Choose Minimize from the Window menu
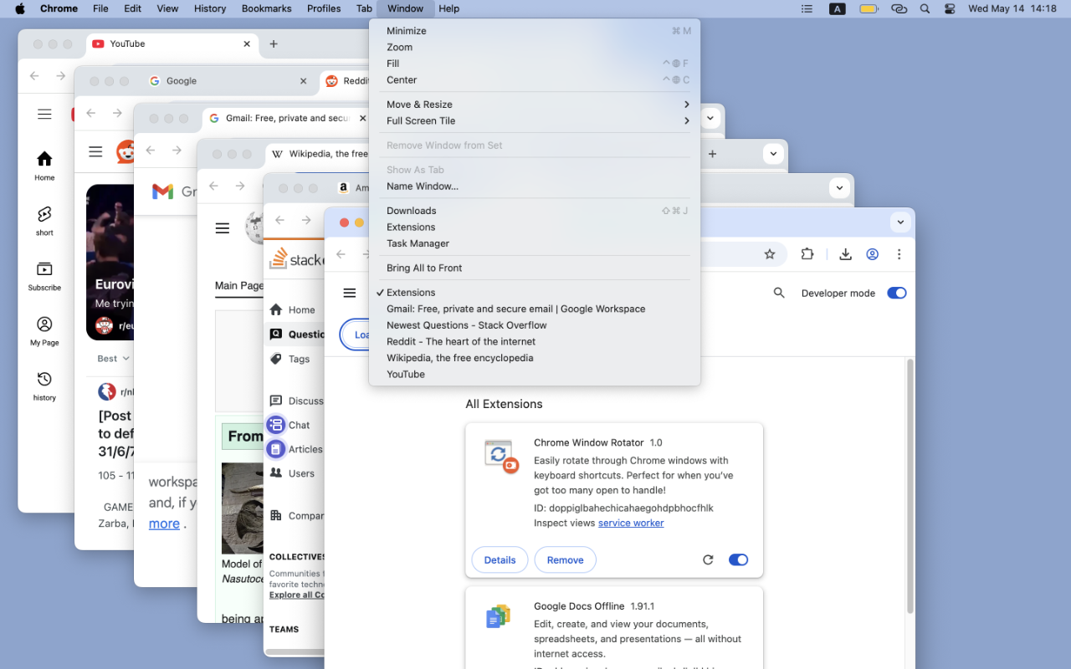The image size is (1071, 669). tap(534, 31)
